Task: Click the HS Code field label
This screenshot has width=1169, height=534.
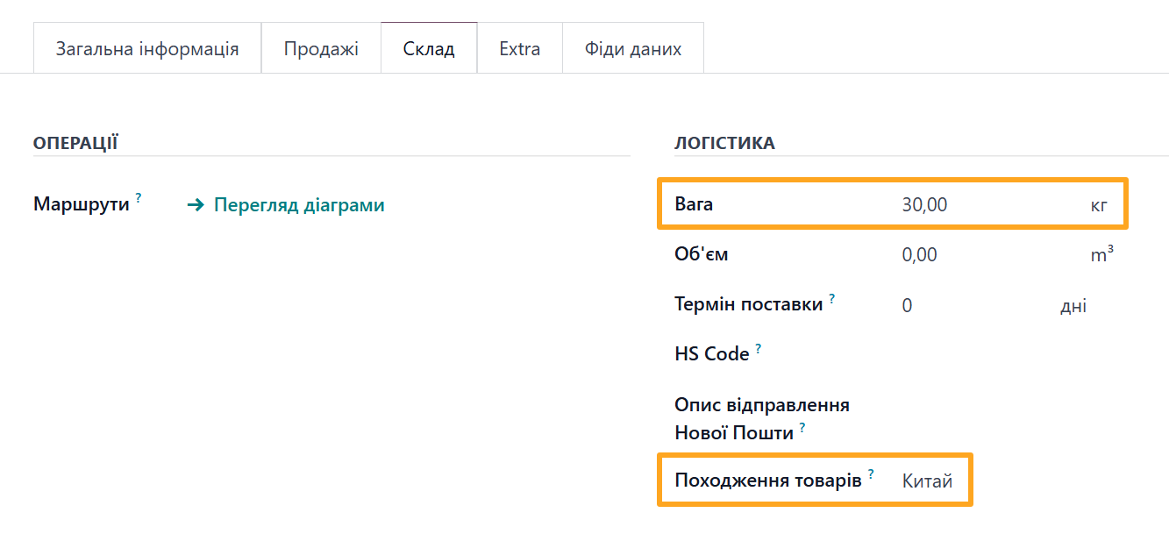Action: click(x=712, y=354)
